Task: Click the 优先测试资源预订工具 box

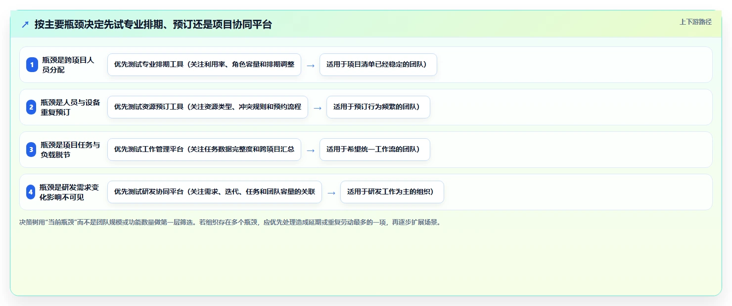Action: point(208,107)
